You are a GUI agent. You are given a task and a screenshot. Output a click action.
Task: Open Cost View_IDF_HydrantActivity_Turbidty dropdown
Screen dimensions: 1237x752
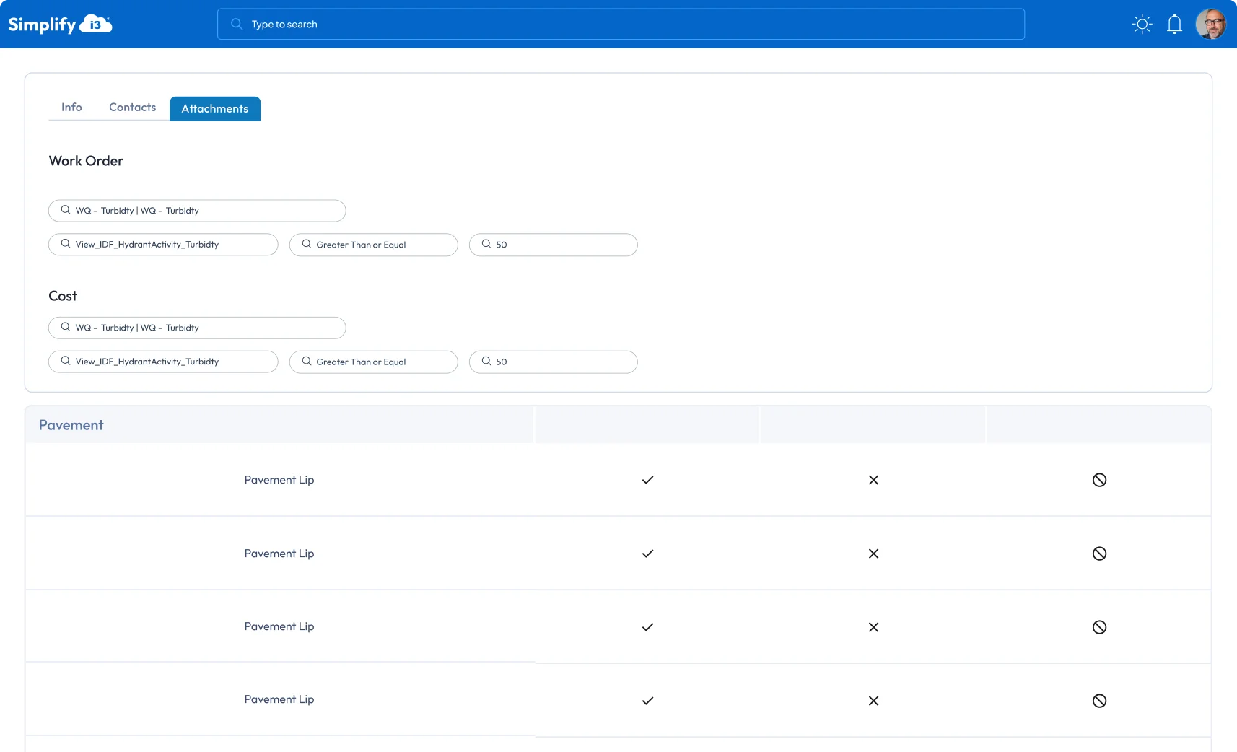point(163,362)
